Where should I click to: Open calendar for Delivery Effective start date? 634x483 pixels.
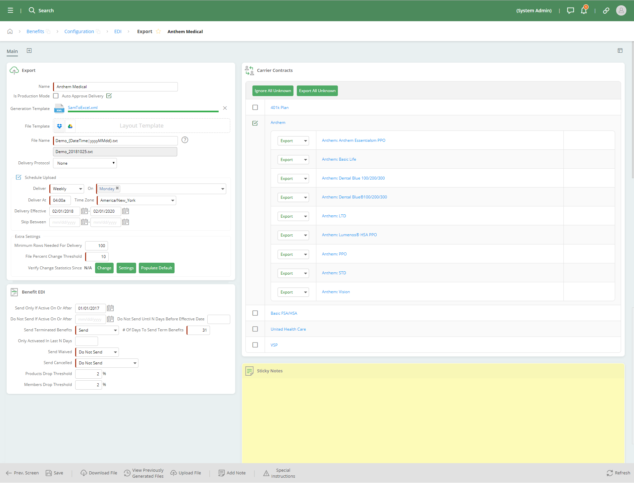tap(84, 211)
